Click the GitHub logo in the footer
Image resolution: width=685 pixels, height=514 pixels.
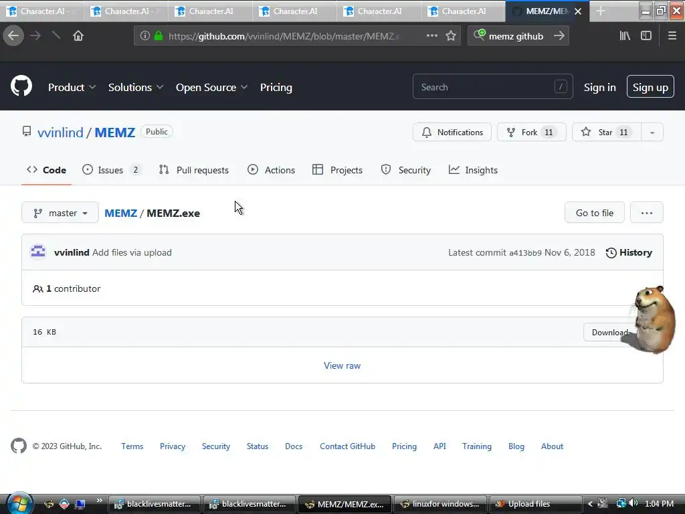18,446
